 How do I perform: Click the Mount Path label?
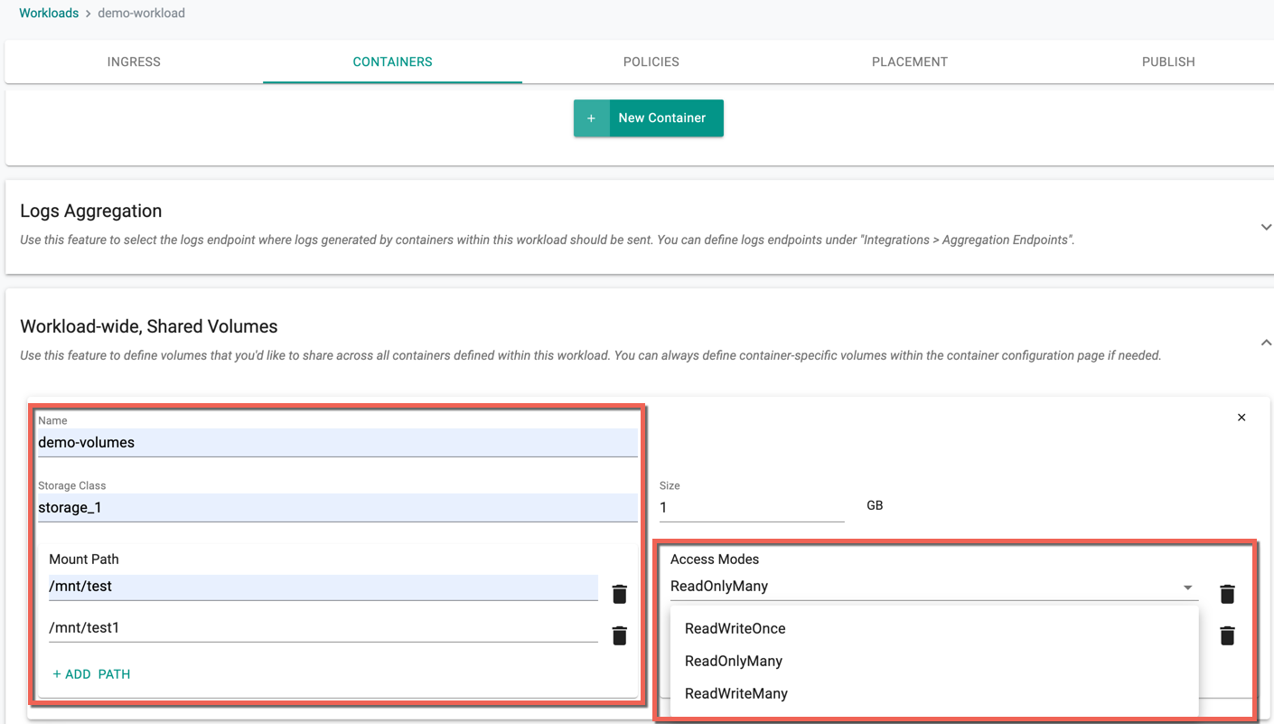[84, 559]
